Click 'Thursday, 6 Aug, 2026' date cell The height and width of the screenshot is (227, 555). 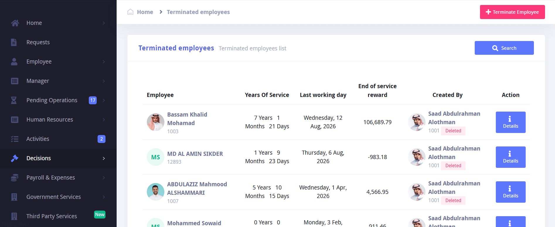tap(323, 157)
